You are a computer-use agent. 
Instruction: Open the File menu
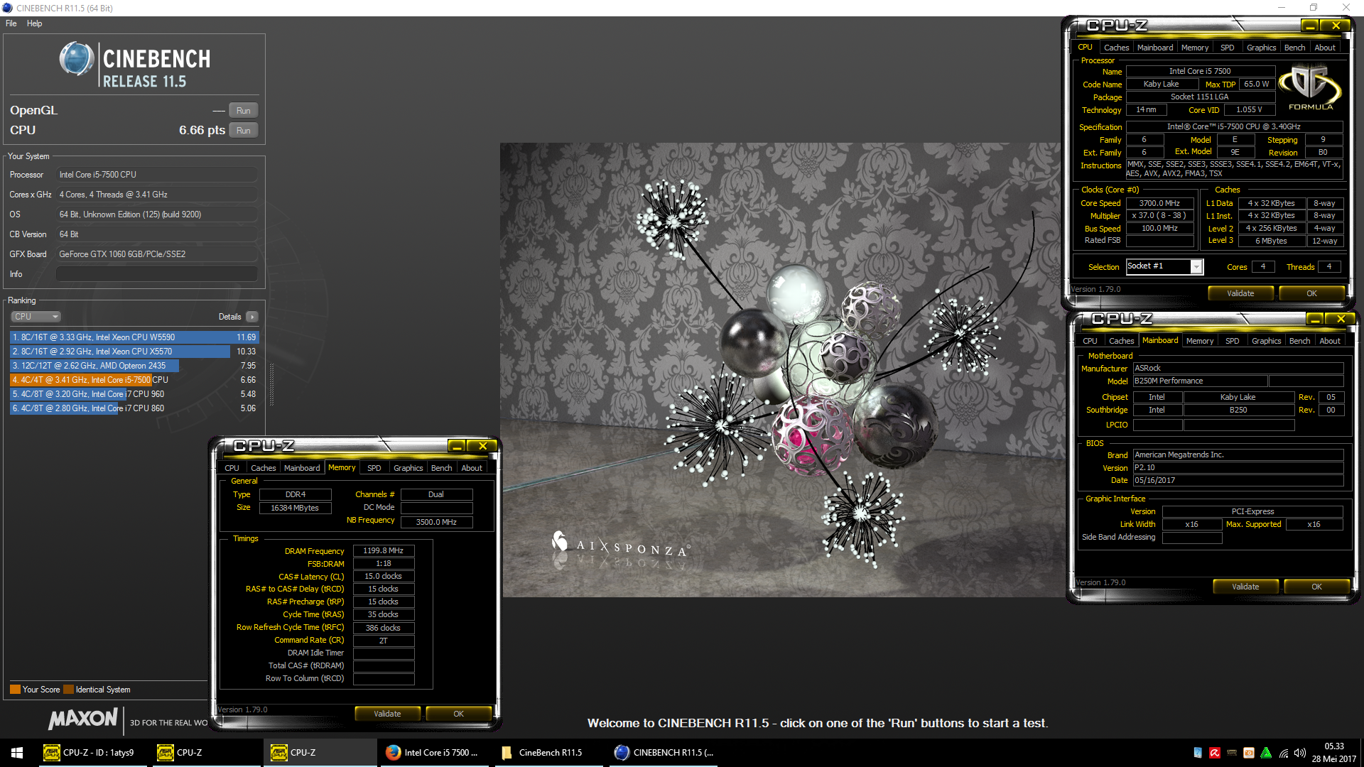point(11,23)
